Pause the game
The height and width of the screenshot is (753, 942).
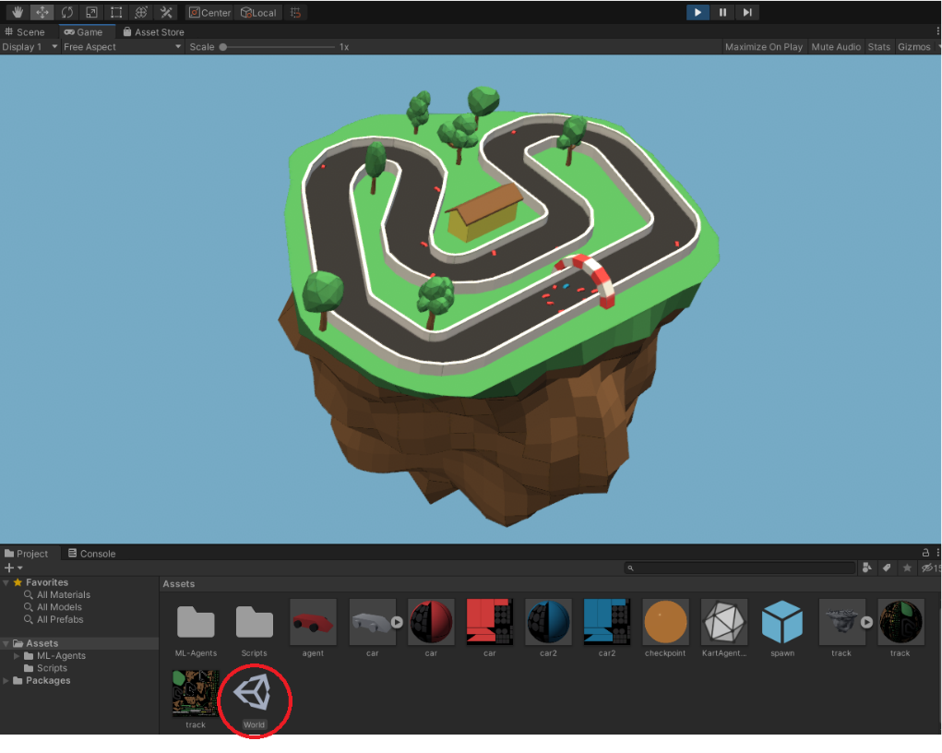coord(722,12)
